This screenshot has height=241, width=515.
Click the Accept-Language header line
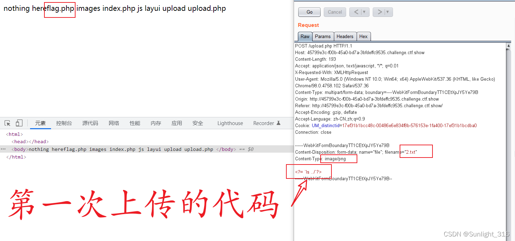point(330,119)
